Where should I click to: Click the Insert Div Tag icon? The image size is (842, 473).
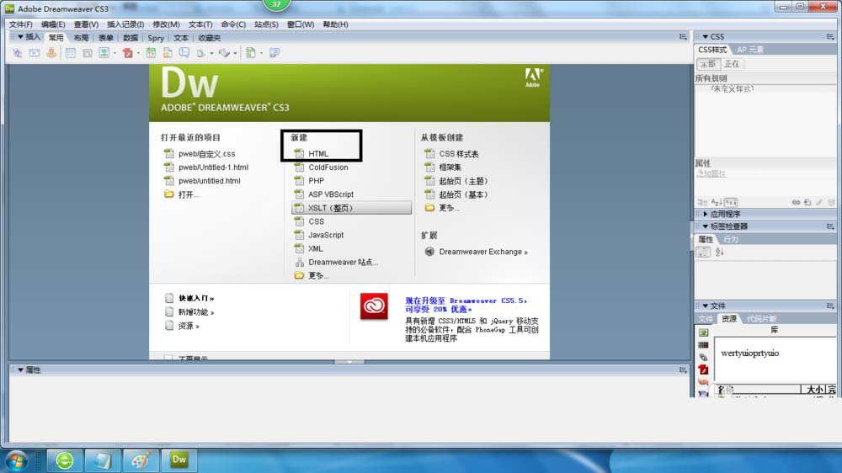tap(87, 53)
